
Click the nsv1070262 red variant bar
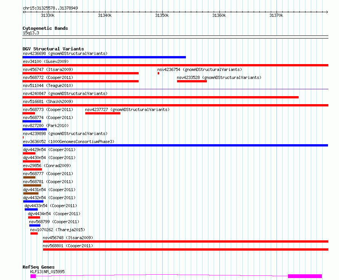coord(34,233)
